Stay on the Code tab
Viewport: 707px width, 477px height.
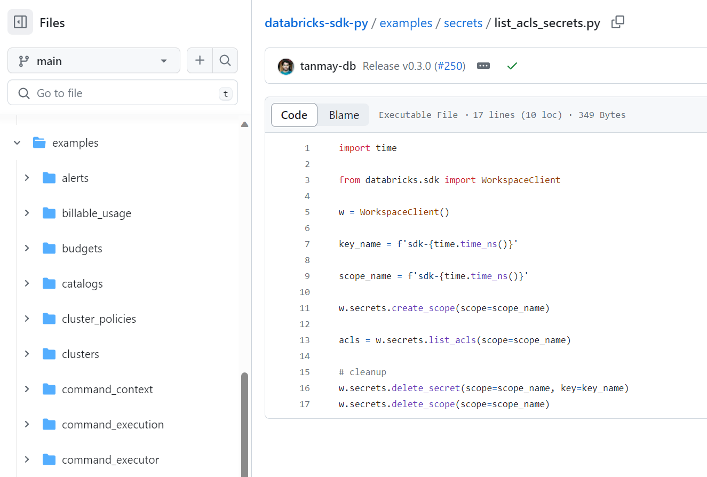pos(294,114)
